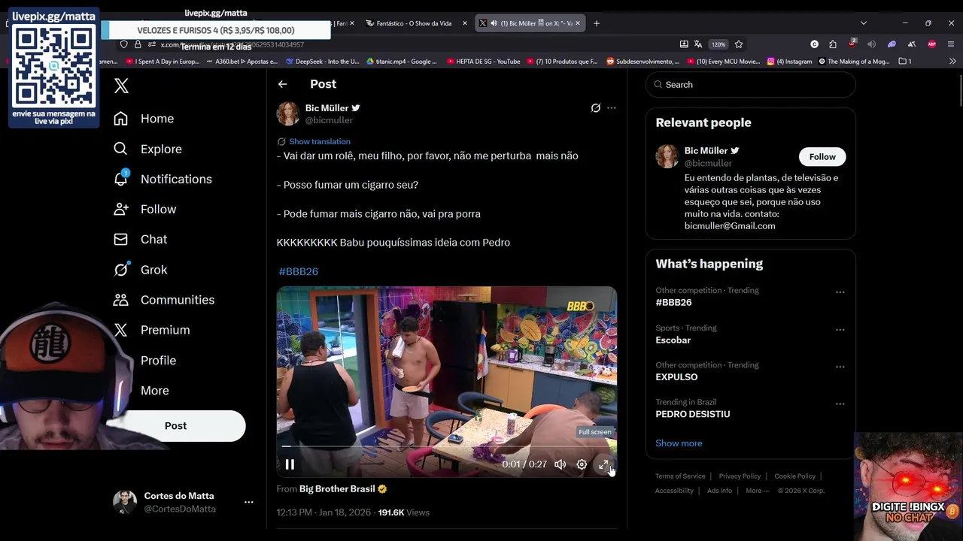963x541 pixels.
Task: Open Big Brother Brasil source link
Action: (x=337, y=489)
